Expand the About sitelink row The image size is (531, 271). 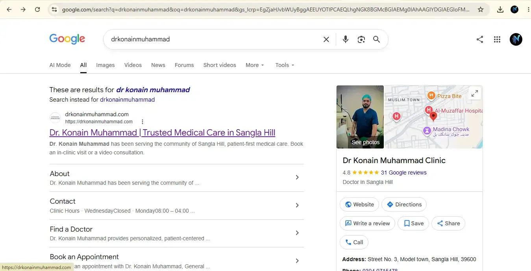[176, 178]
